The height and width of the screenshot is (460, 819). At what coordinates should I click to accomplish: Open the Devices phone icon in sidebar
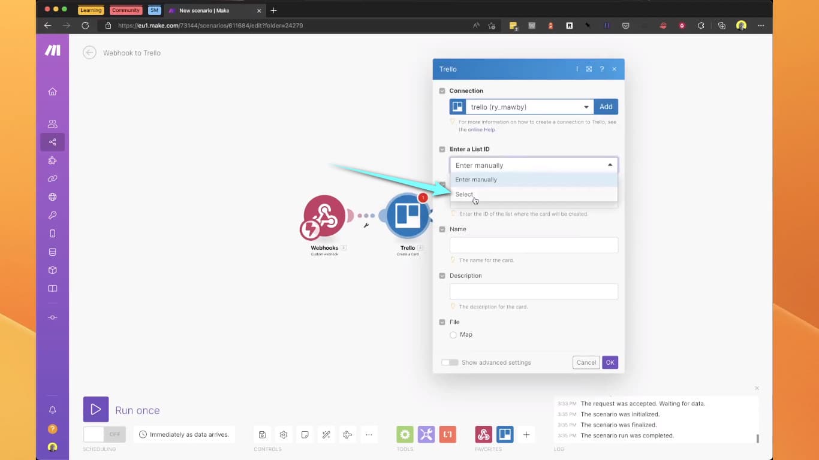[x=52, y=234]
